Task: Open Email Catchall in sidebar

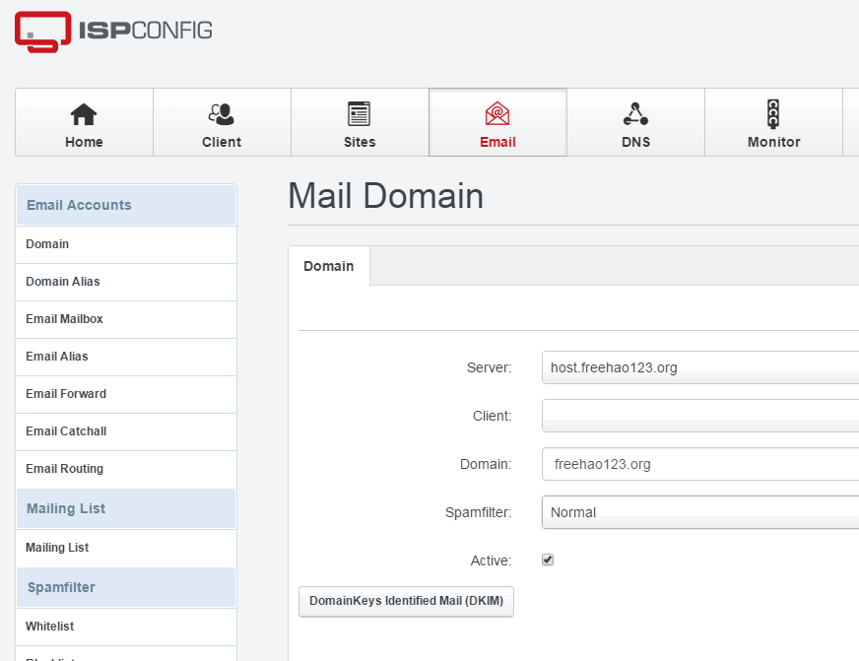Action: pyautogui.click(x=66, y=431)
